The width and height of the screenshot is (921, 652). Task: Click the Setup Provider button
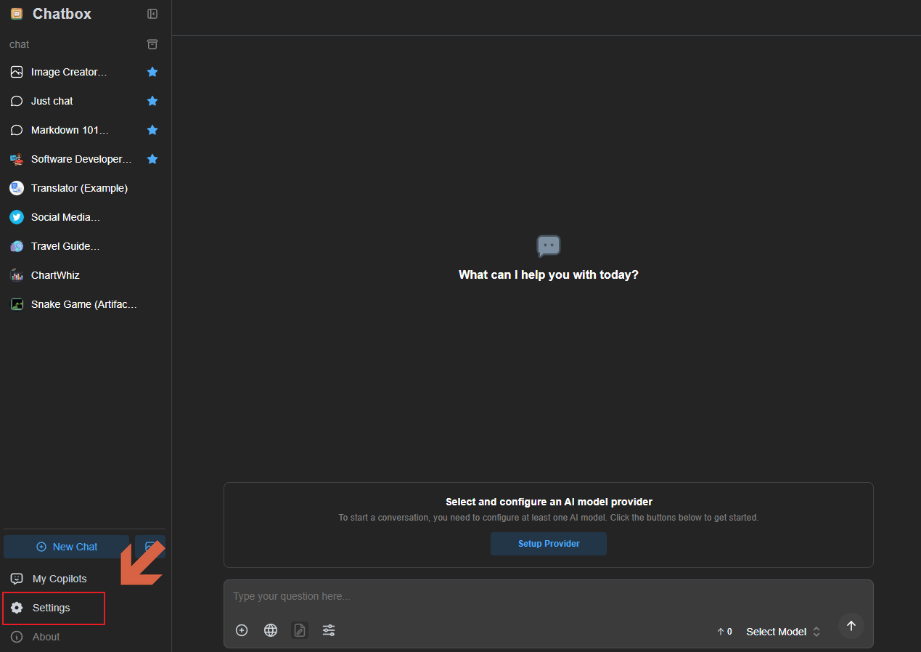click(549, 544)
